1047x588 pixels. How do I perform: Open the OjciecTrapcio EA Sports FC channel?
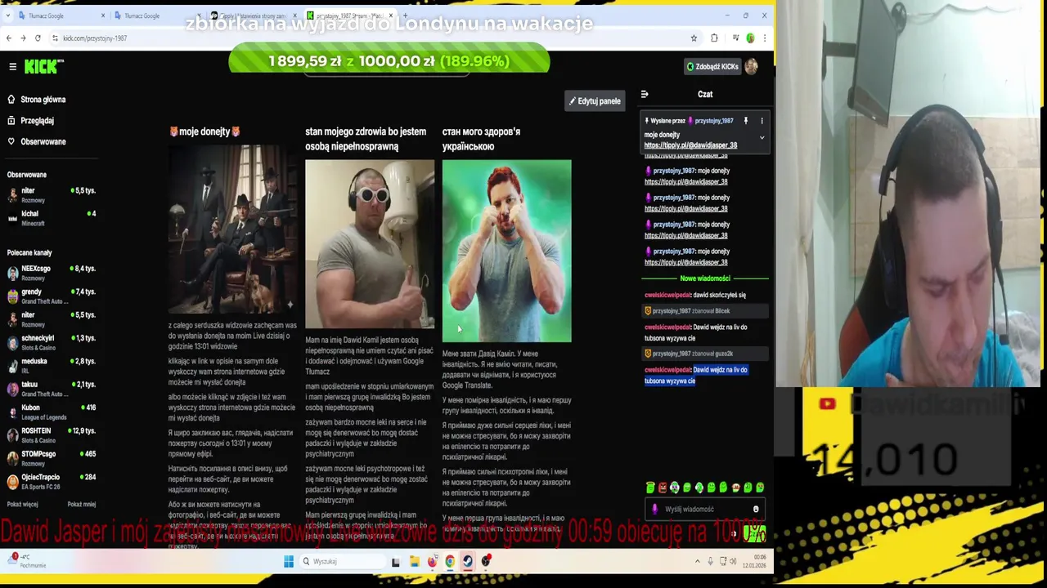(51, 481)
